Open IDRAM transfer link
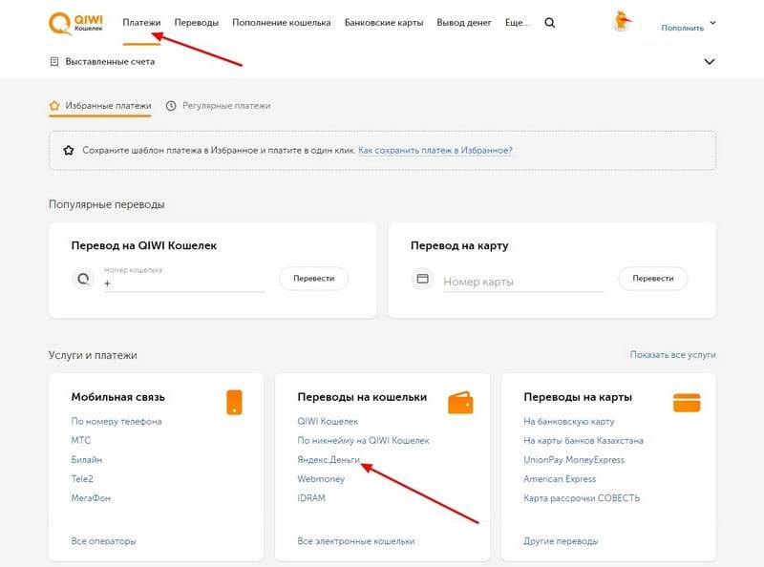This screenshot has height=567, width=764. click(x=311, y=498)
